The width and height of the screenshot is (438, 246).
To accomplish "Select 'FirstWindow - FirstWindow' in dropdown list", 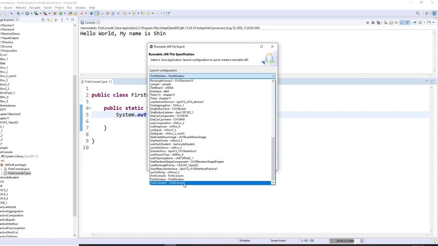I will [210, 179].
